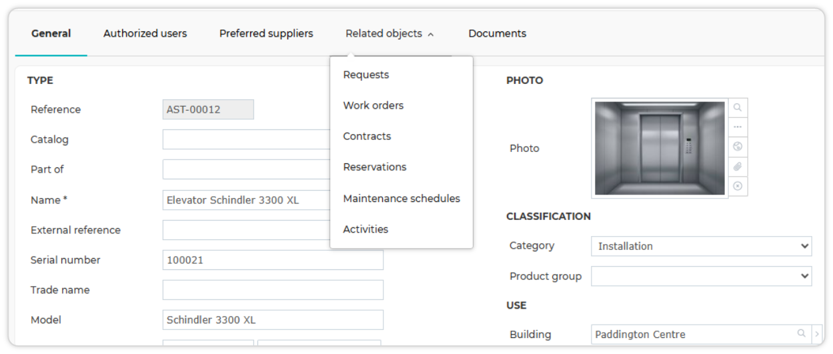Click the Serial number field 100021

tap(273, 260)
